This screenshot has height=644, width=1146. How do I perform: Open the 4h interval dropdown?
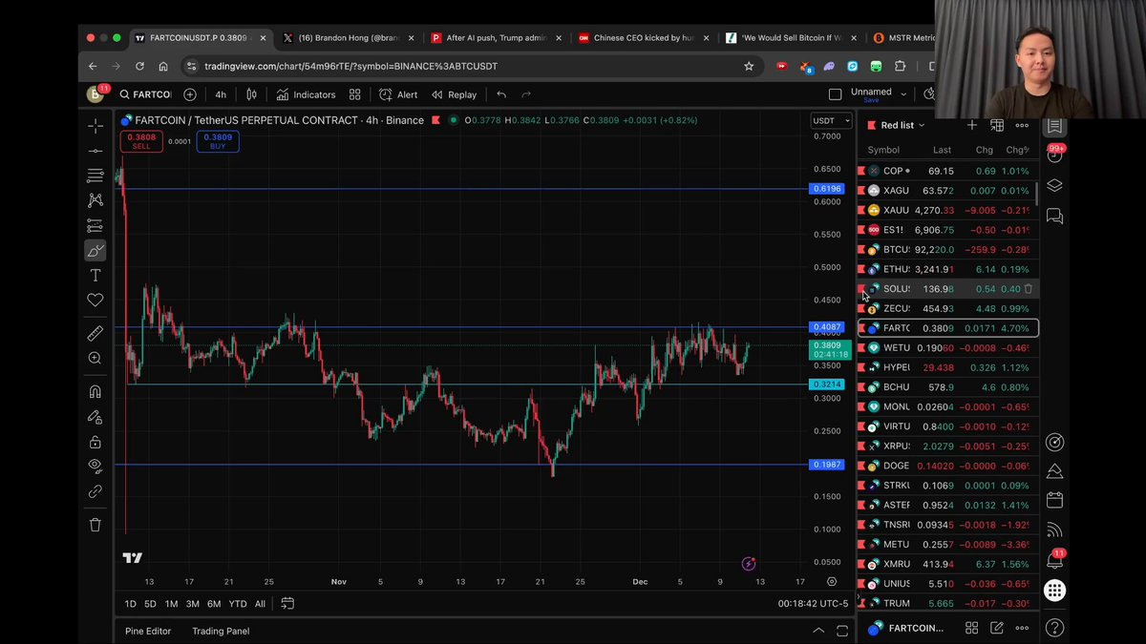(x=221, y=94)
